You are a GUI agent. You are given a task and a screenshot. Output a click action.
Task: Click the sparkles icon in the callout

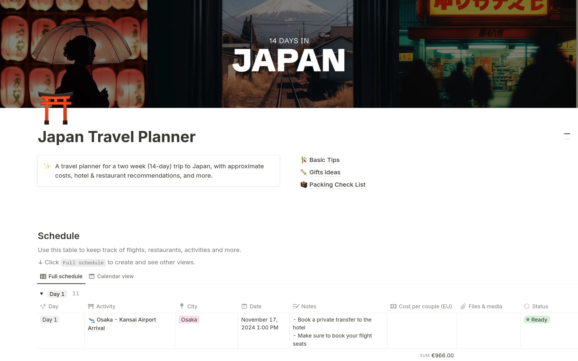pos(47,166)
